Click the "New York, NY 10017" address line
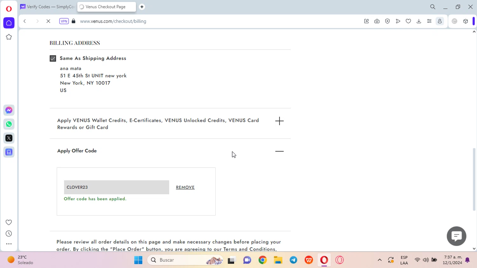Viewport: 477px width, 268px height. pos(85,83)
